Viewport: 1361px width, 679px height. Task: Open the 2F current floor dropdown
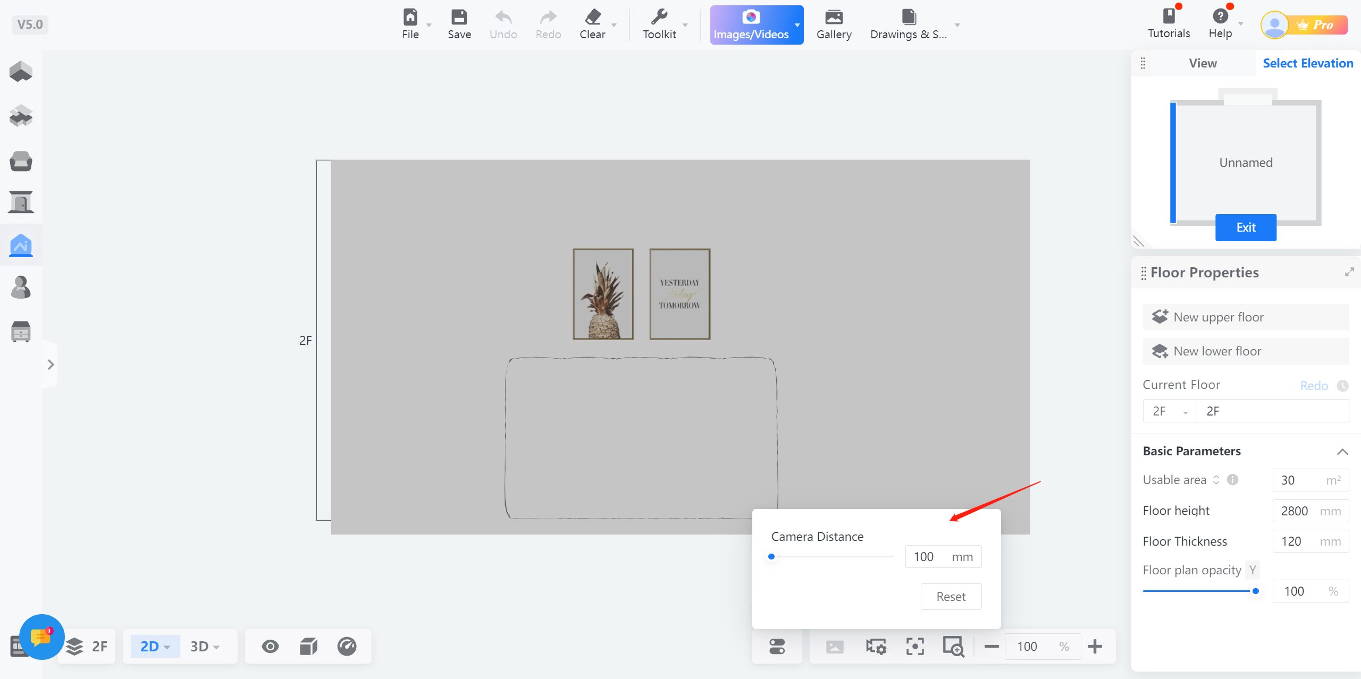pyautogui.click(x=1169, y=411)
